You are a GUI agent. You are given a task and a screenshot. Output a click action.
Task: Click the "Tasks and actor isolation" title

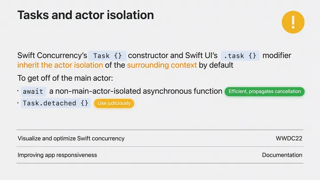(x=85, y=15)
